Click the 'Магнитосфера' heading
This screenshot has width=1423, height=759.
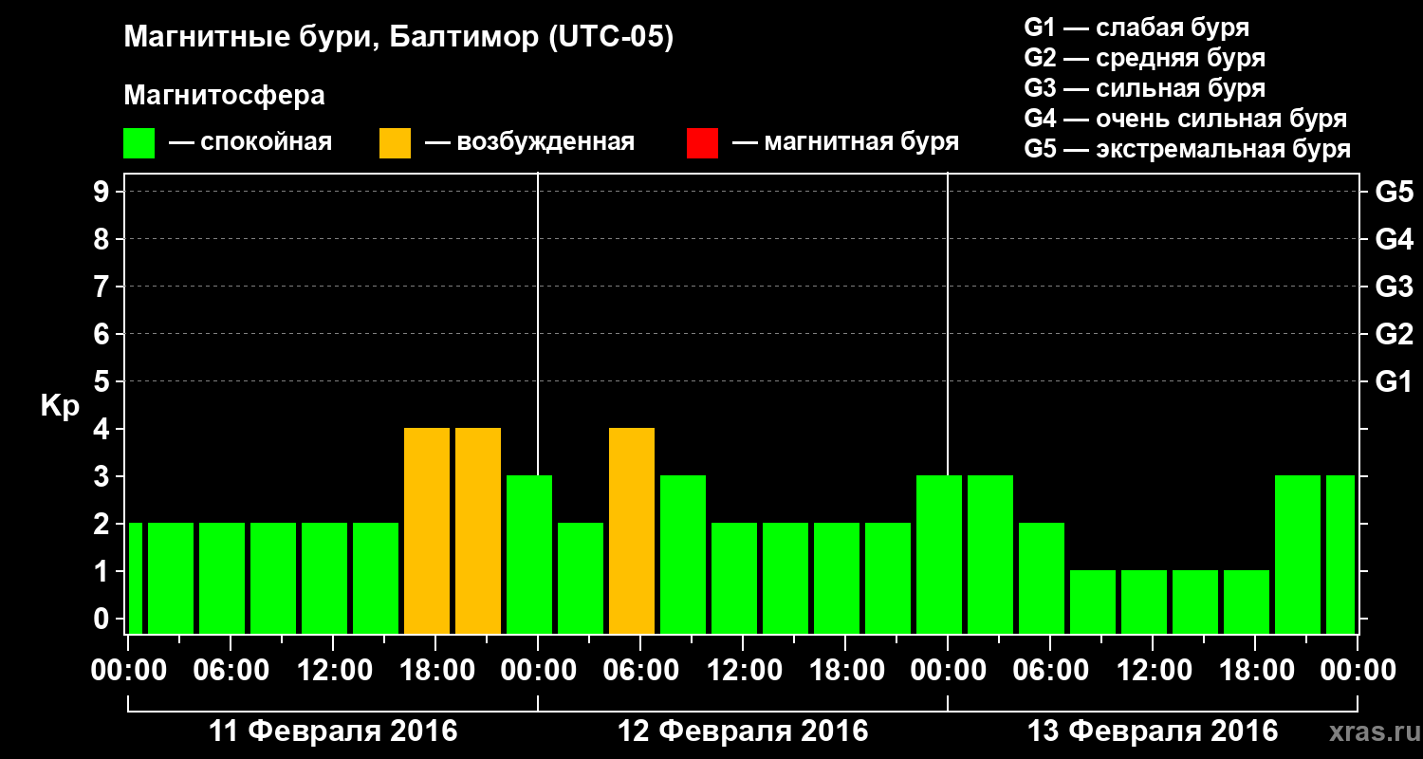pyautogui.click(x=224, y=96)
